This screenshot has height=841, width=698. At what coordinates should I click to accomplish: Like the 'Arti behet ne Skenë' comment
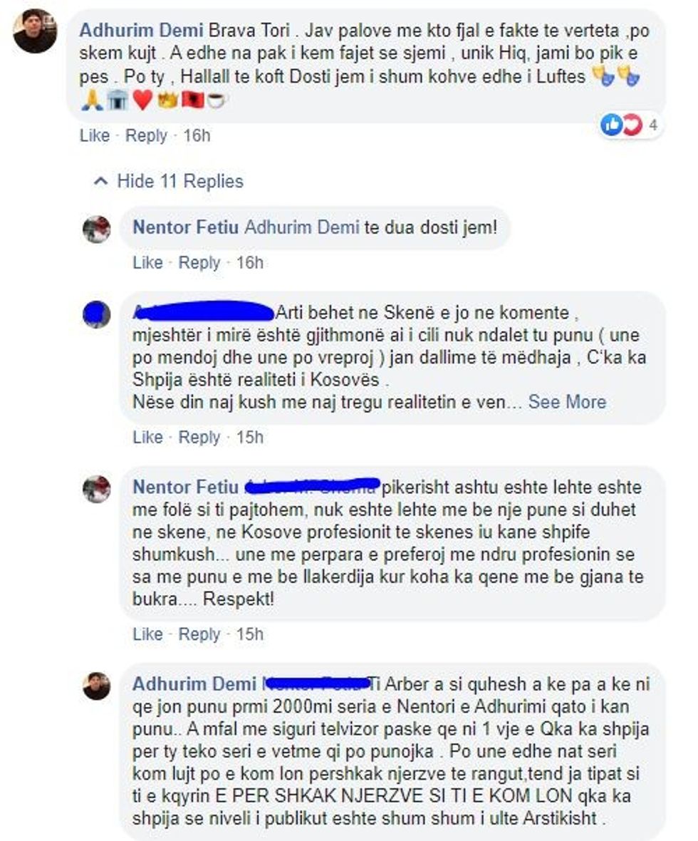tap(147, 437)
